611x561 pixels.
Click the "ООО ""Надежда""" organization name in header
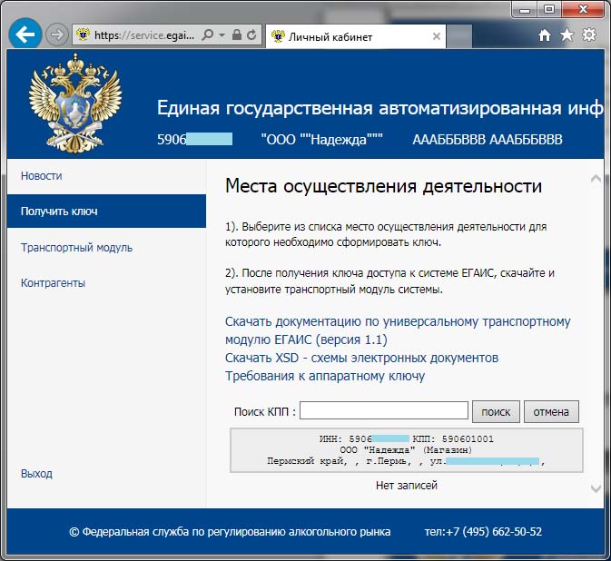click(322, 140)
